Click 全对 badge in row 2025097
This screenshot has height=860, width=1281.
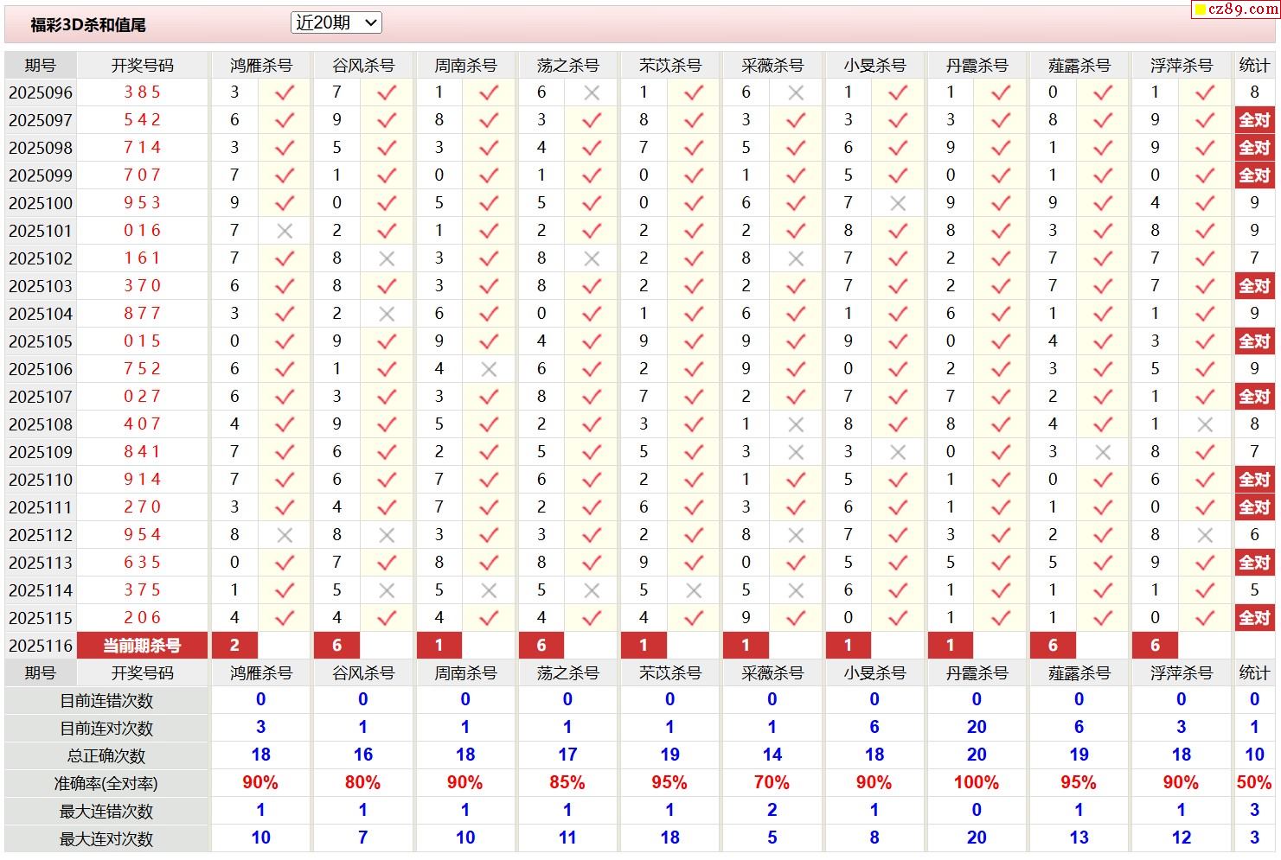point(1254,120)
